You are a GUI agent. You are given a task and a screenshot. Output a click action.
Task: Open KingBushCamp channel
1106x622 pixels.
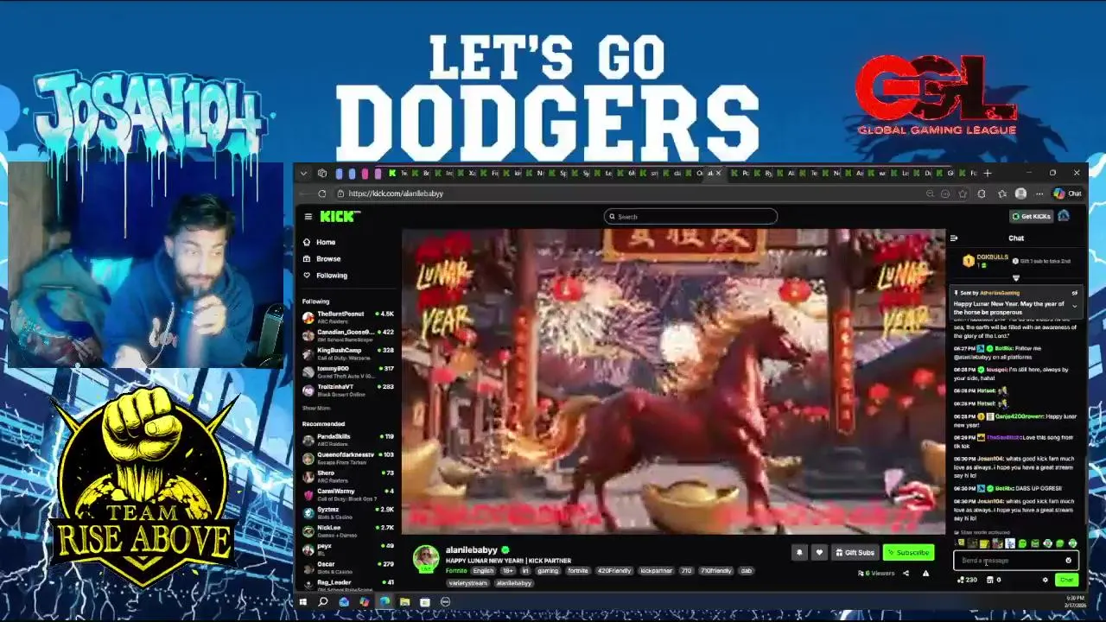click(x=348, y=353)
